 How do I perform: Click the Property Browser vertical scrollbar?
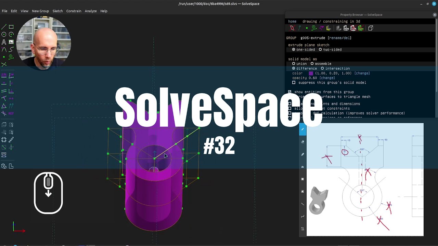pos(437,55)
